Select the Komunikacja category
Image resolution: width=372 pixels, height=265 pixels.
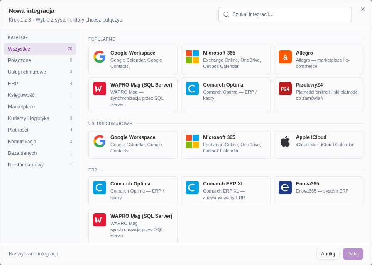40,142
